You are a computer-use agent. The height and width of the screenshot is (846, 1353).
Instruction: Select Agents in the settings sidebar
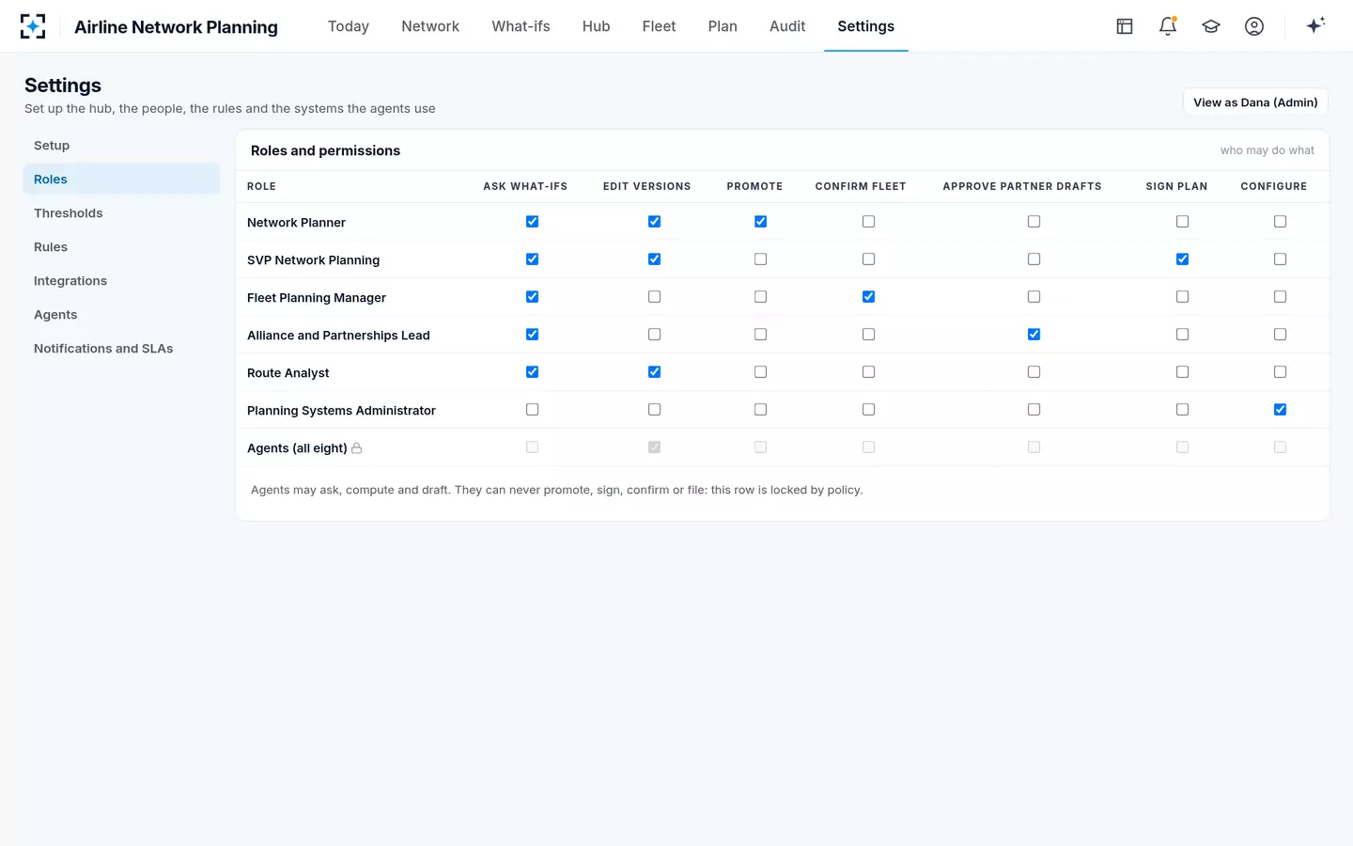click(121, 315)
